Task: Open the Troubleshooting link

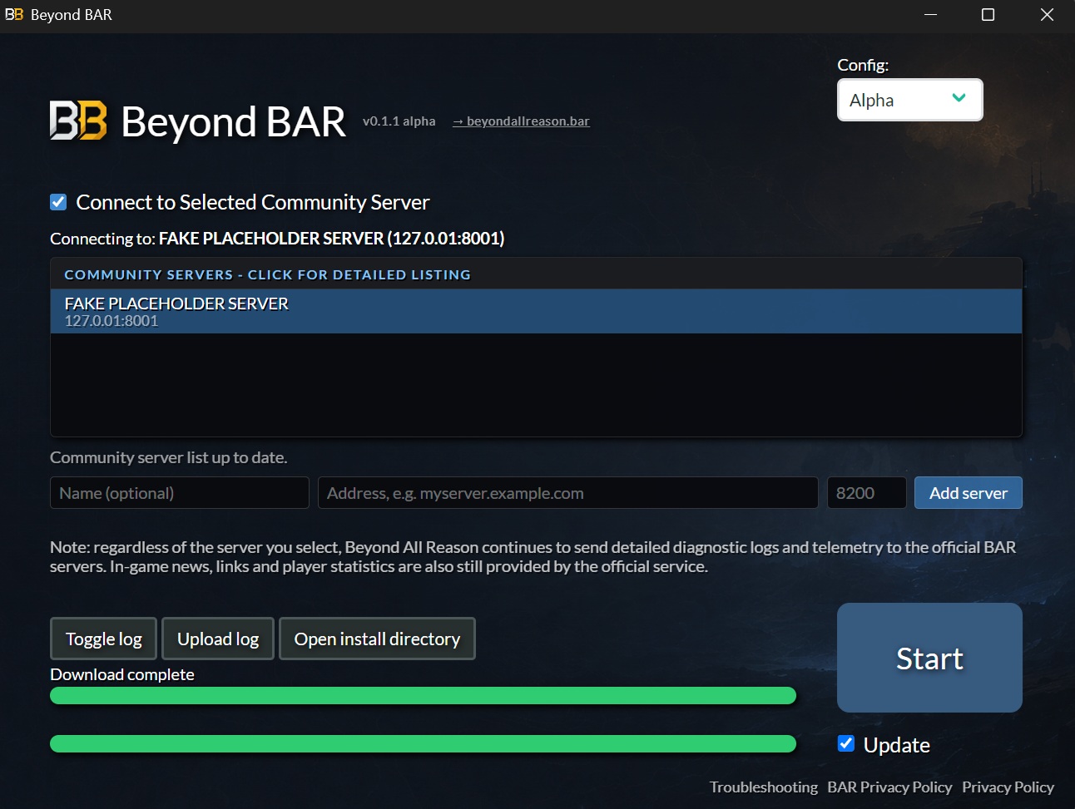Action: click(764, 787)
